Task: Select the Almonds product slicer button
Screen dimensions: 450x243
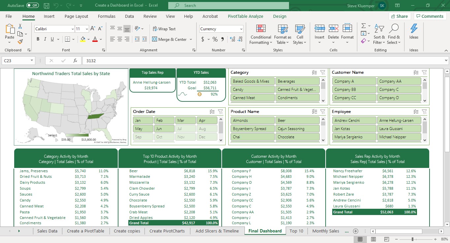Action: (252, 121)
